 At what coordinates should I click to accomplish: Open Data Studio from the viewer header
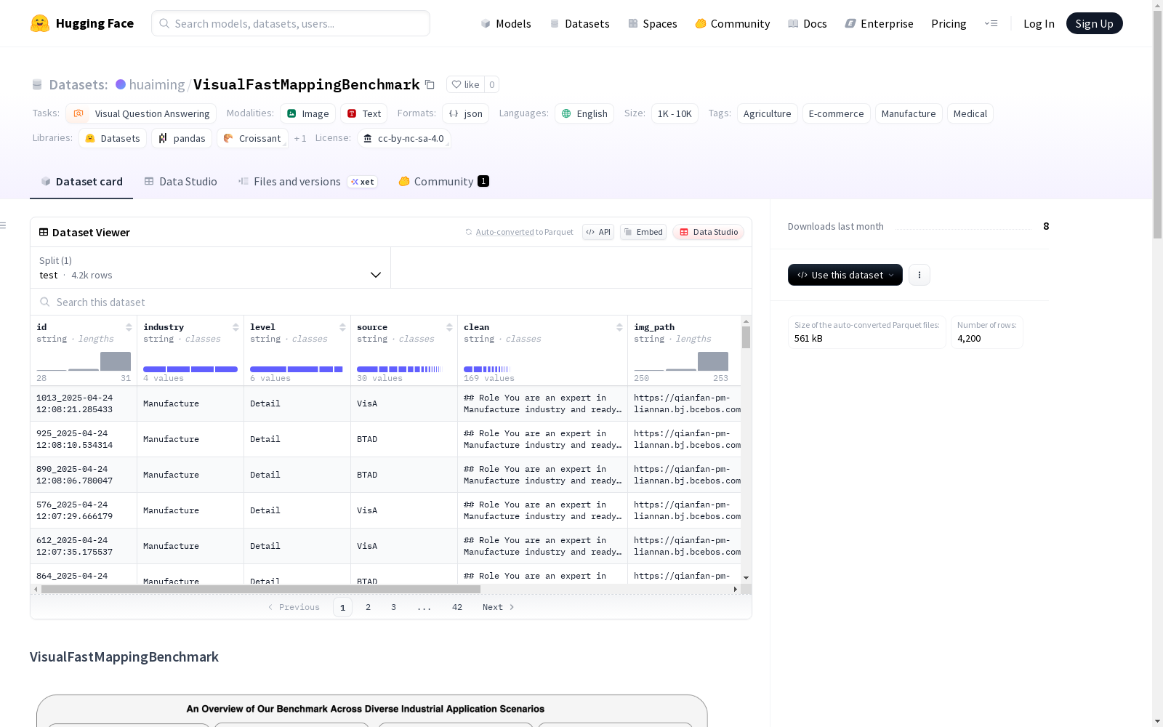tap(709, 232)
